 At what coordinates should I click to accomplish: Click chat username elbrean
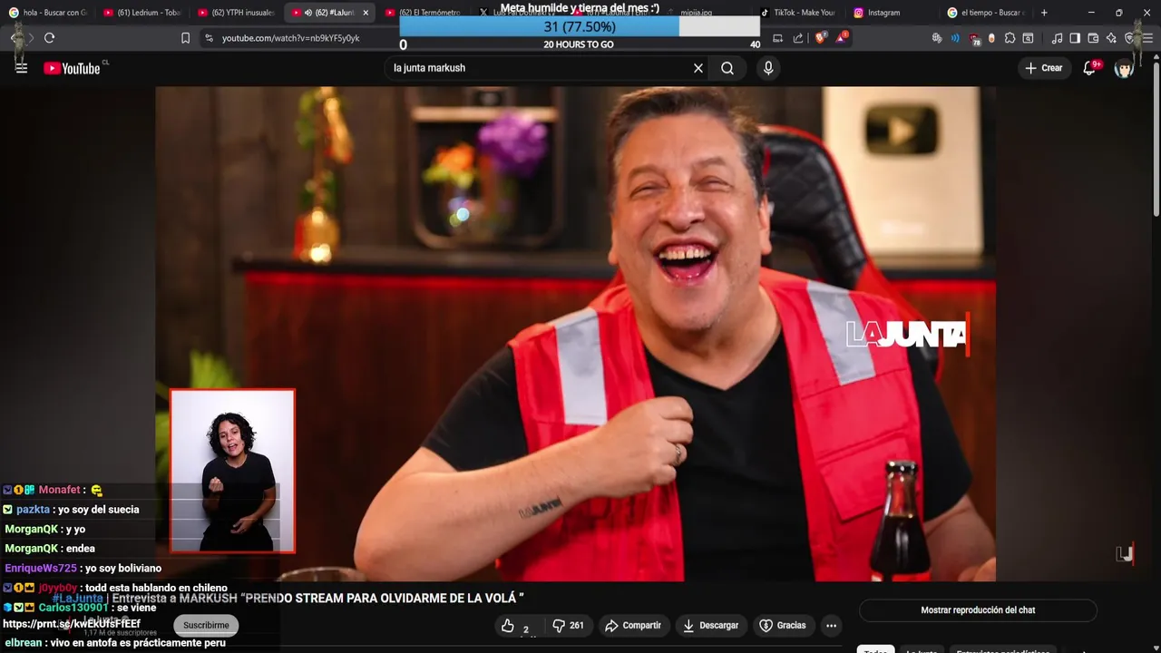(23, 643)
